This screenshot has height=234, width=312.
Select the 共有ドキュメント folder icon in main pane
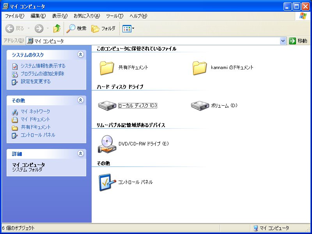[x=107, y=68]
